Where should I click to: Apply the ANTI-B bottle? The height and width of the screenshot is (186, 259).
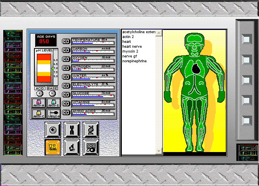coord(53,103)
